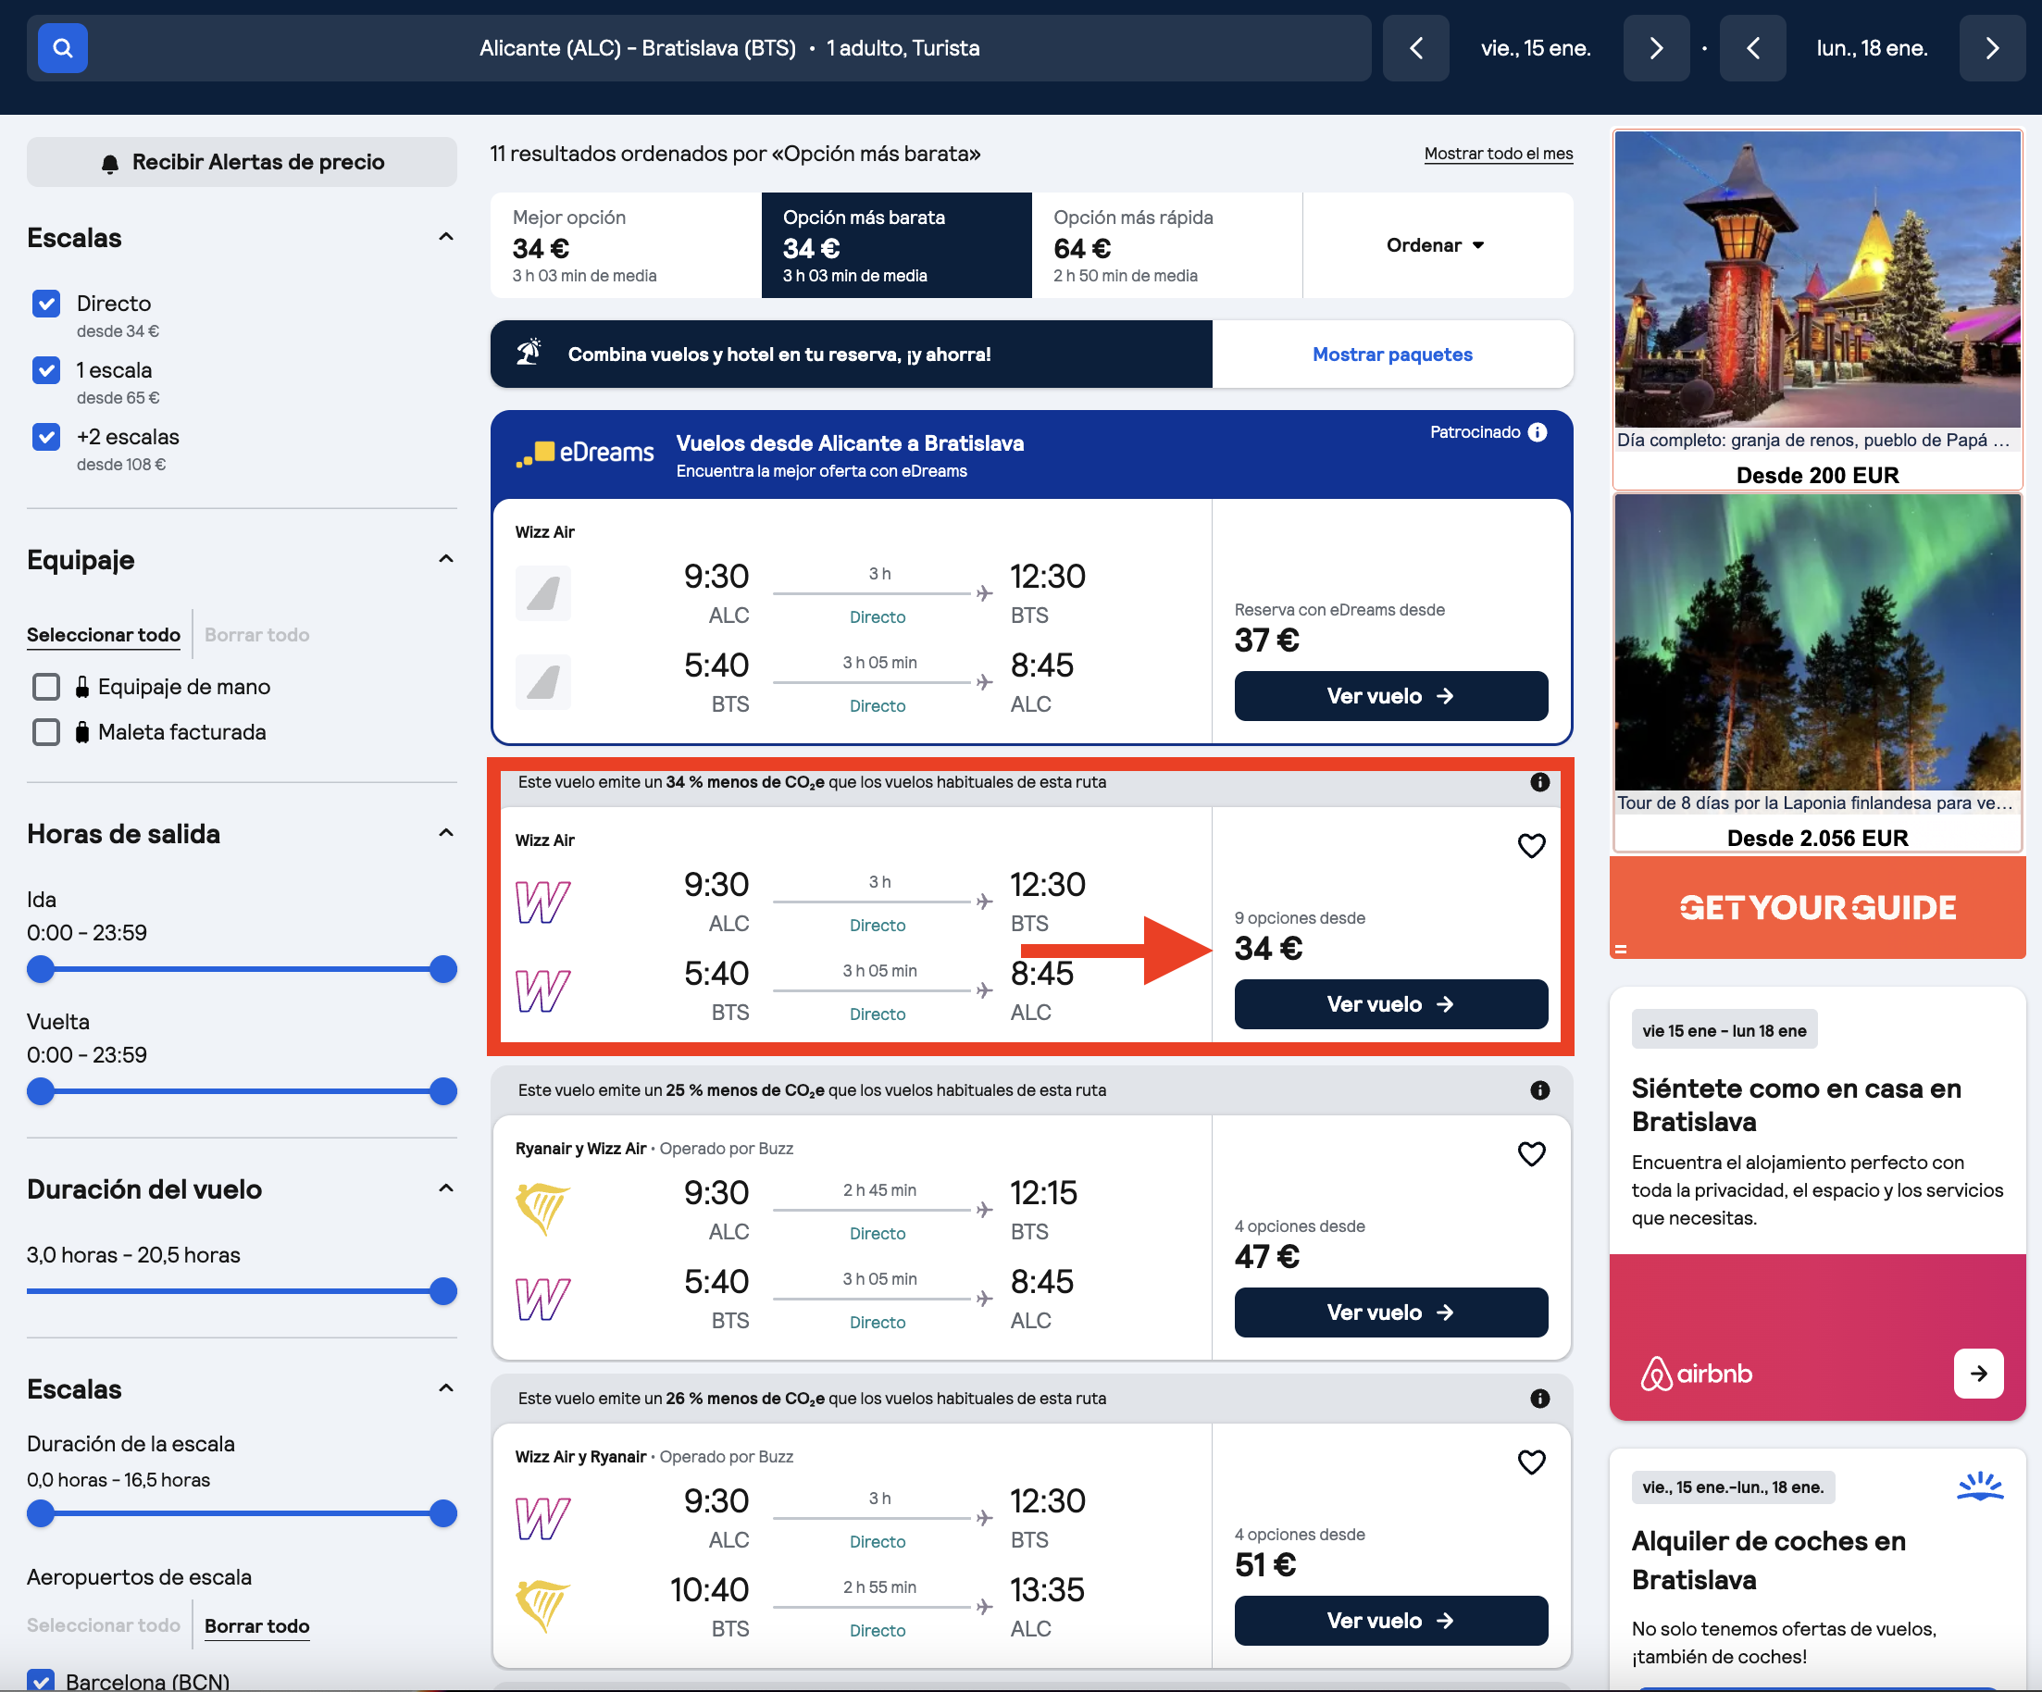The height and width of the screenshot is (1692, 2042).
Task: Collapse the lower Escalas section
Action: click(446, 1388)
